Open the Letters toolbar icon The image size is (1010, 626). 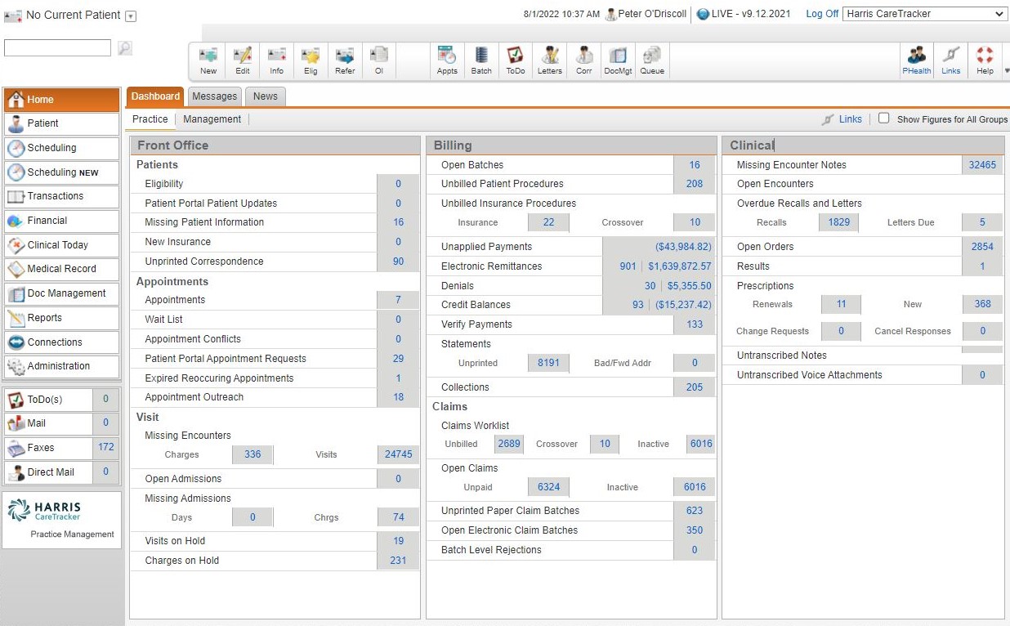pyautogui.click(x=550, y=60)
